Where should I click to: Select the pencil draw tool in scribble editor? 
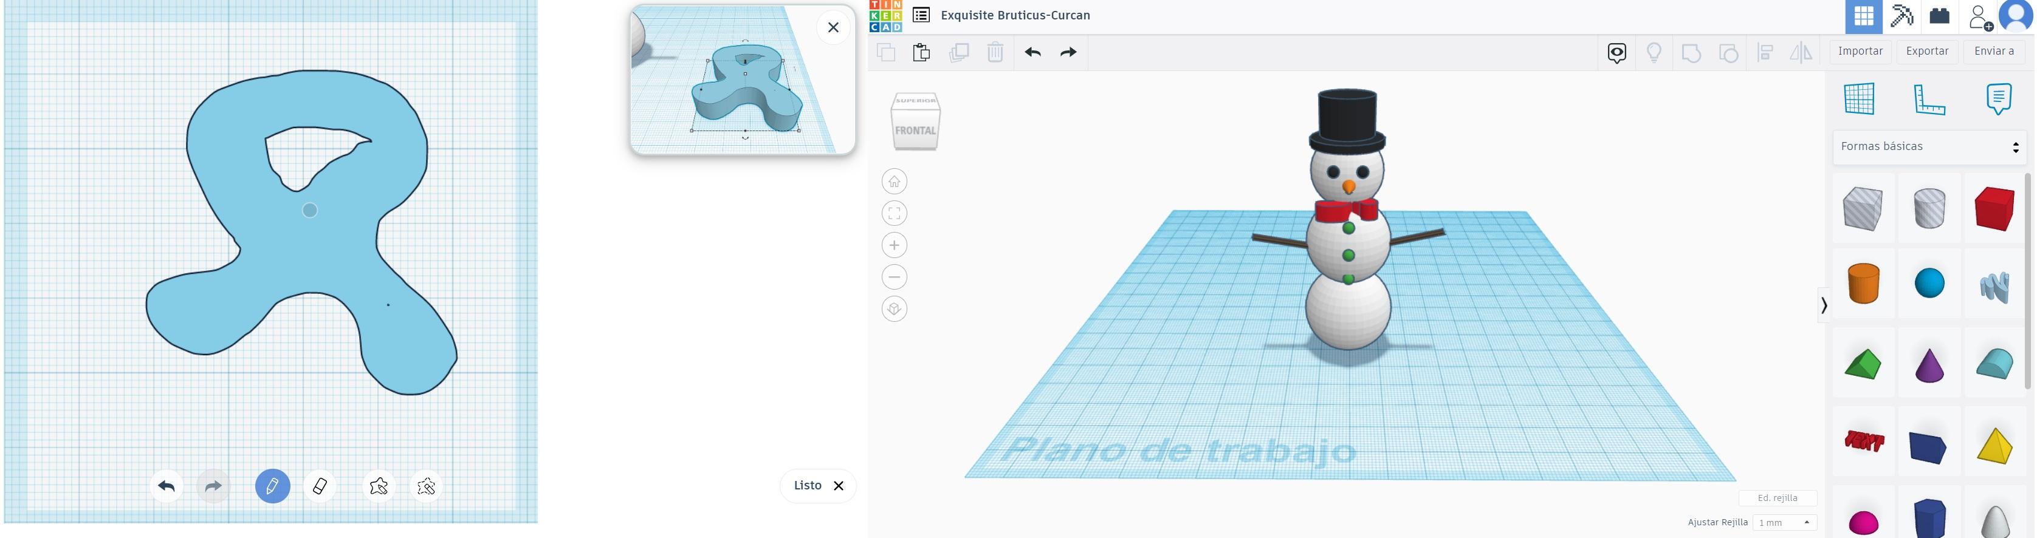click(x=272, y=486)
